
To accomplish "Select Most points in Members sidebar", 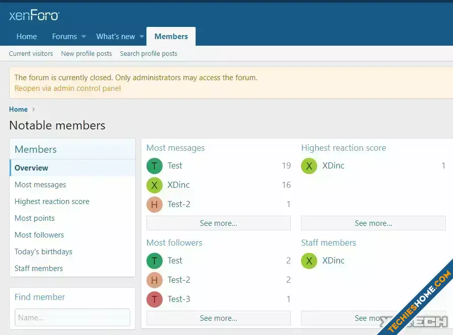I will [34, 218].
